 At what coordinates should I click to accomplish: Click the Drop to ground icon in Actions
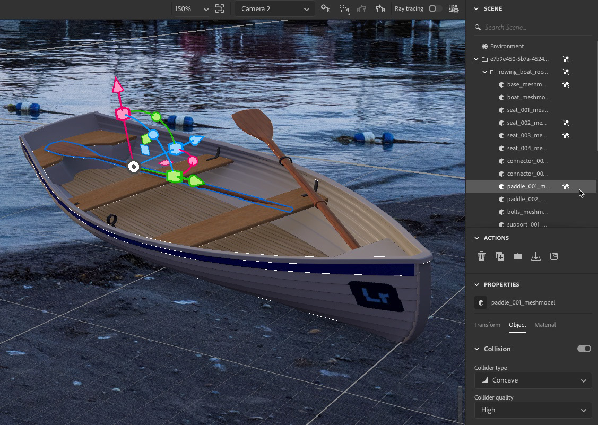click(536, 256)
